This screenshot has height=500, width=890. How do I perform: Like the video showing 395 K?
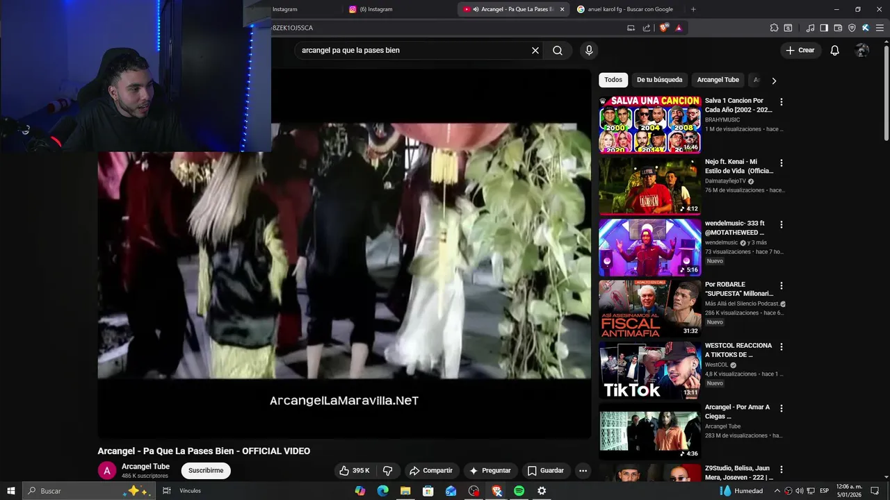pos(355,470)
